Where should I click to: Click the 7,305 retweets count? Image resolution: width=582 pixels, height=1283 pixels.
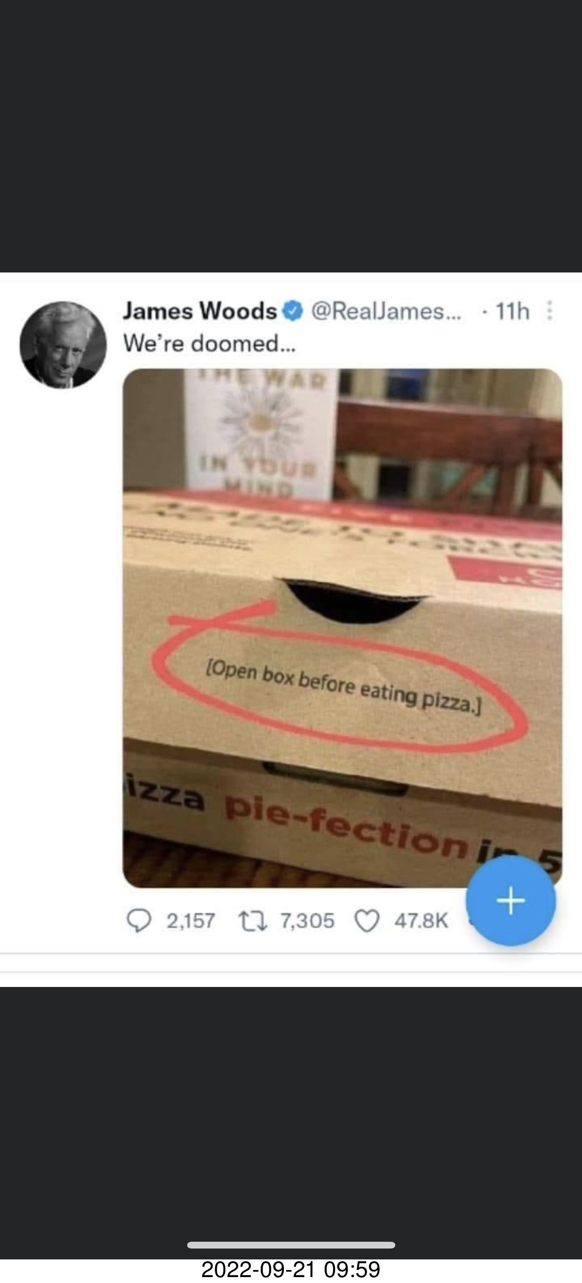pos(307,920)
